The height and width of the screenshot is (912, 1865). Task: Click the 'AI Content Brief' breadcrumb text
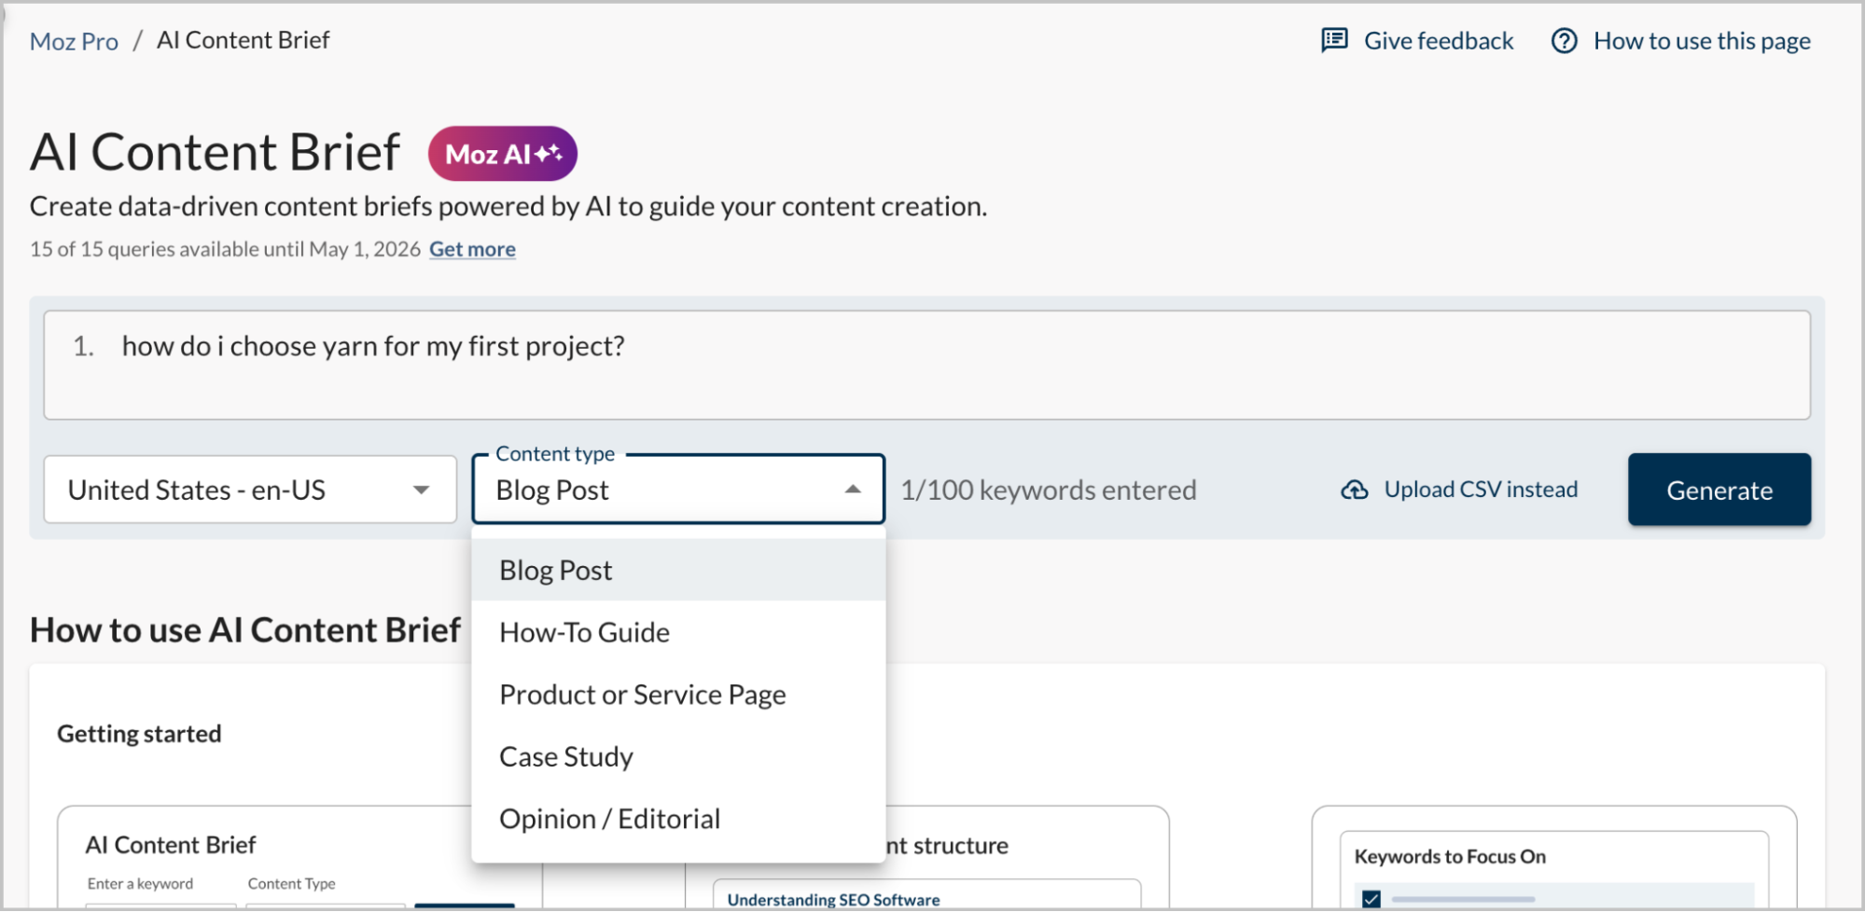tap(243, 40)
